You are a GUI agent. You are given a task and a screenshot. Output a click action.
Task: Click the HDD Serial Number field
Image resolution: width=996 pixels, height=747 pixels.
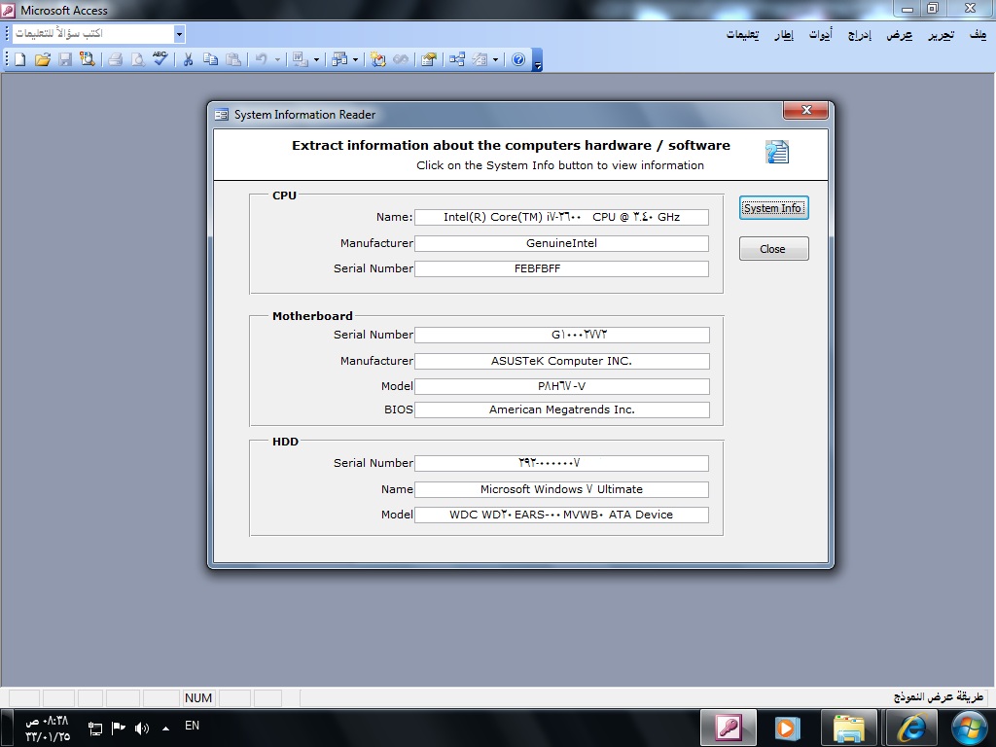coord(561,463)
